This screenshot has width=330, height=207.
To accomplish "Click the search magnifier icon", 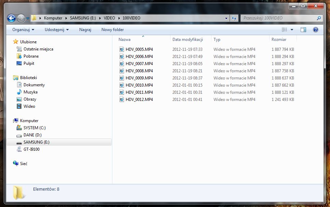I will tap(319, 18).
